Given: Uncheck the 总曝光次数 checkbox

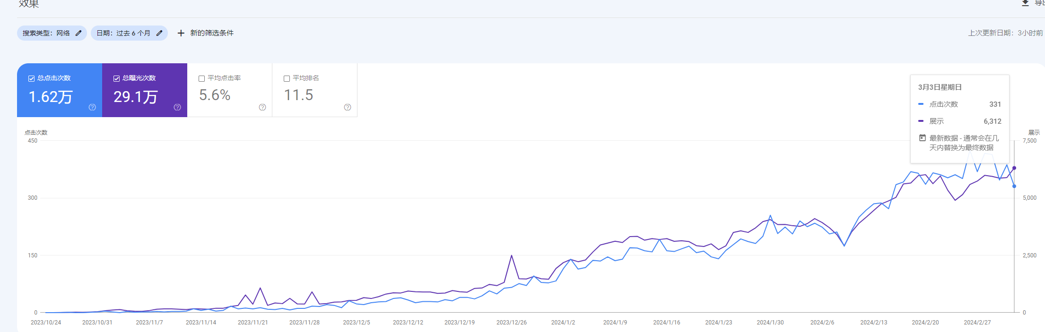Looking at the screenshot, I should pyautogui.click(x=117, y=78).
